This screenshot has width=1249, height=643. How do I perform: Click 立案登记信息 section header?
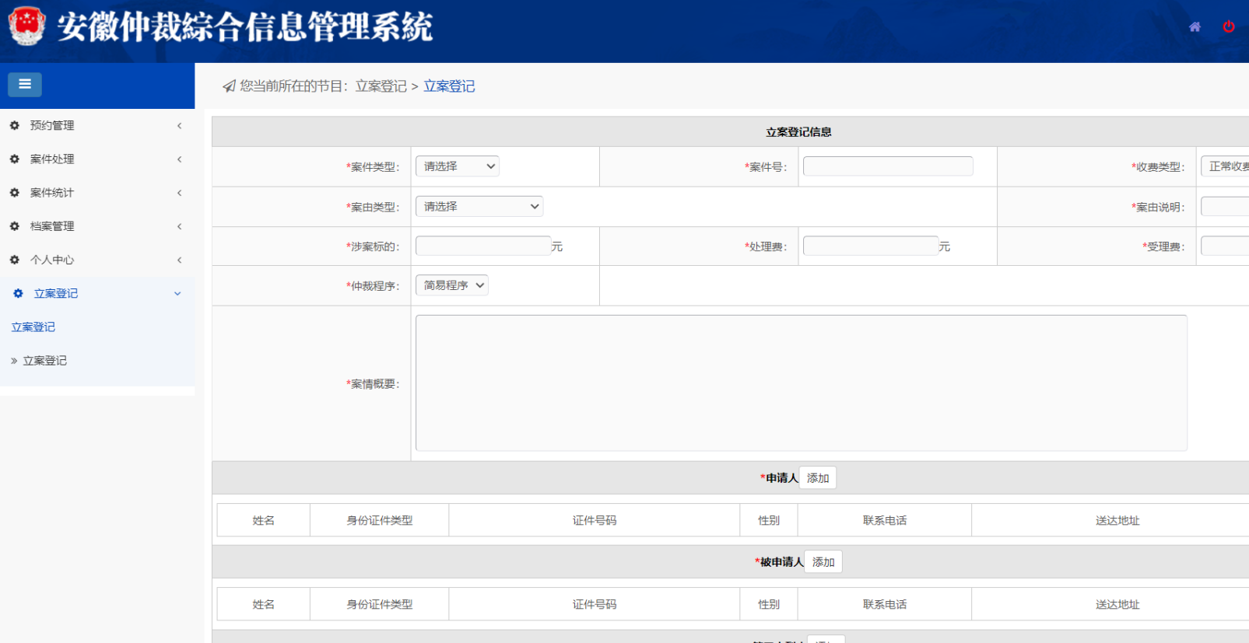click(798, 132)
